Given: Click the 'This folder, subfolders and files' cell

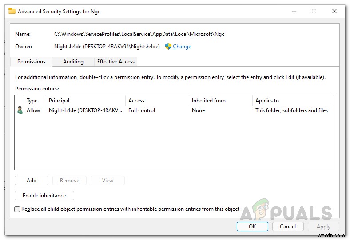Looking at the screenshot, I should click(x=291, y=110).
